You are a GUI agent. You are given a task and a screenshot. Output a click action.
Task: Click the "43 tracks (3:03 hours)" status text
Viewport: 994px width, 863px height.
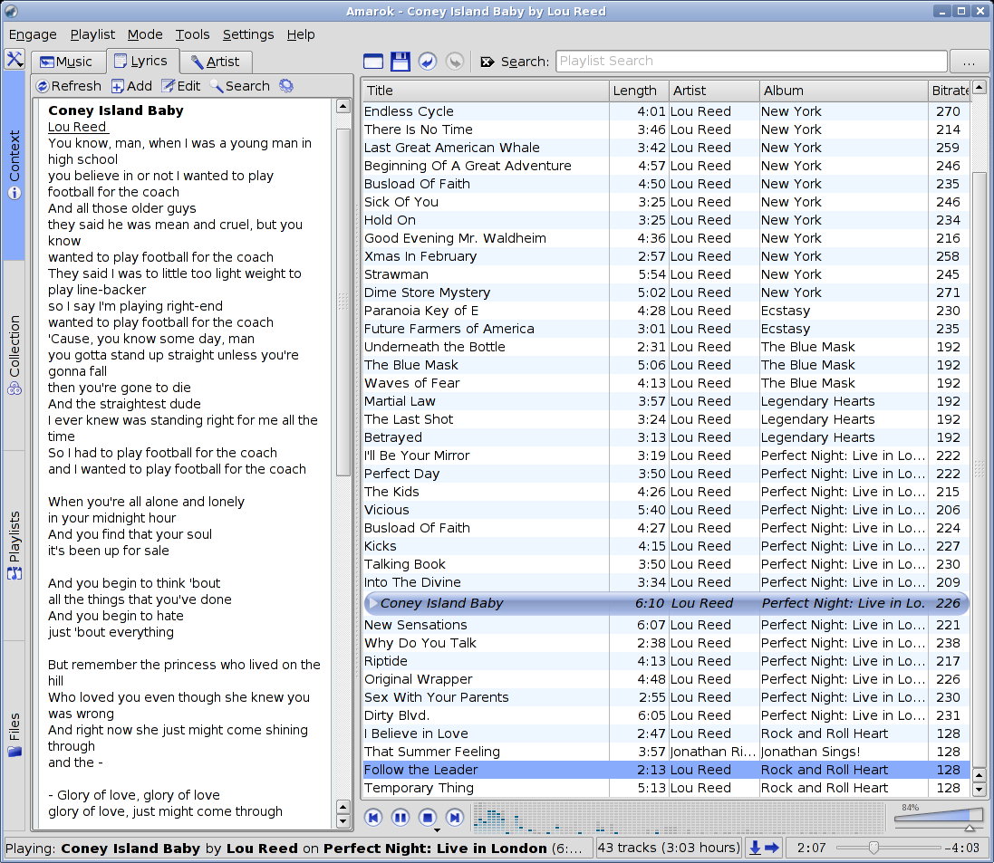coord(669,848)
